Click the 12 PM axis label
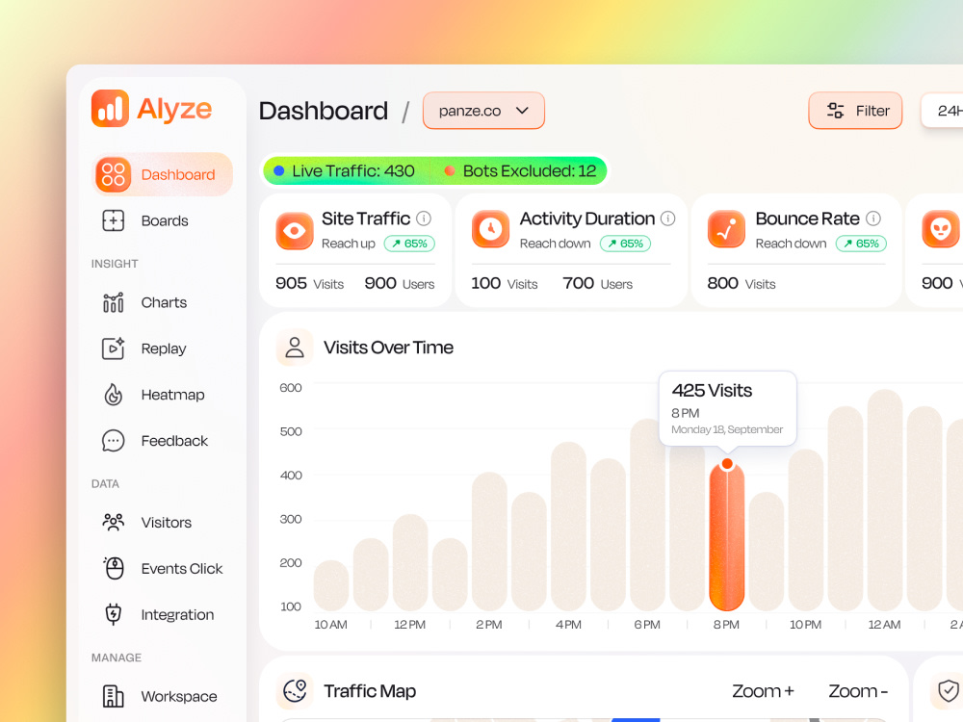The width and height of the screenshot is (963, 722). 409,625
